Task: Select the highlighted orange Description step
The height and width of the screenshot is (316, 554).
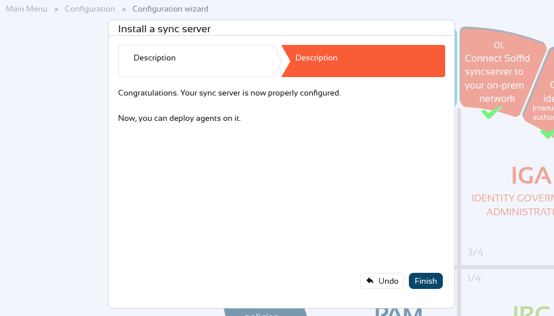Action: pyautogui.click(x=363, y=61)
